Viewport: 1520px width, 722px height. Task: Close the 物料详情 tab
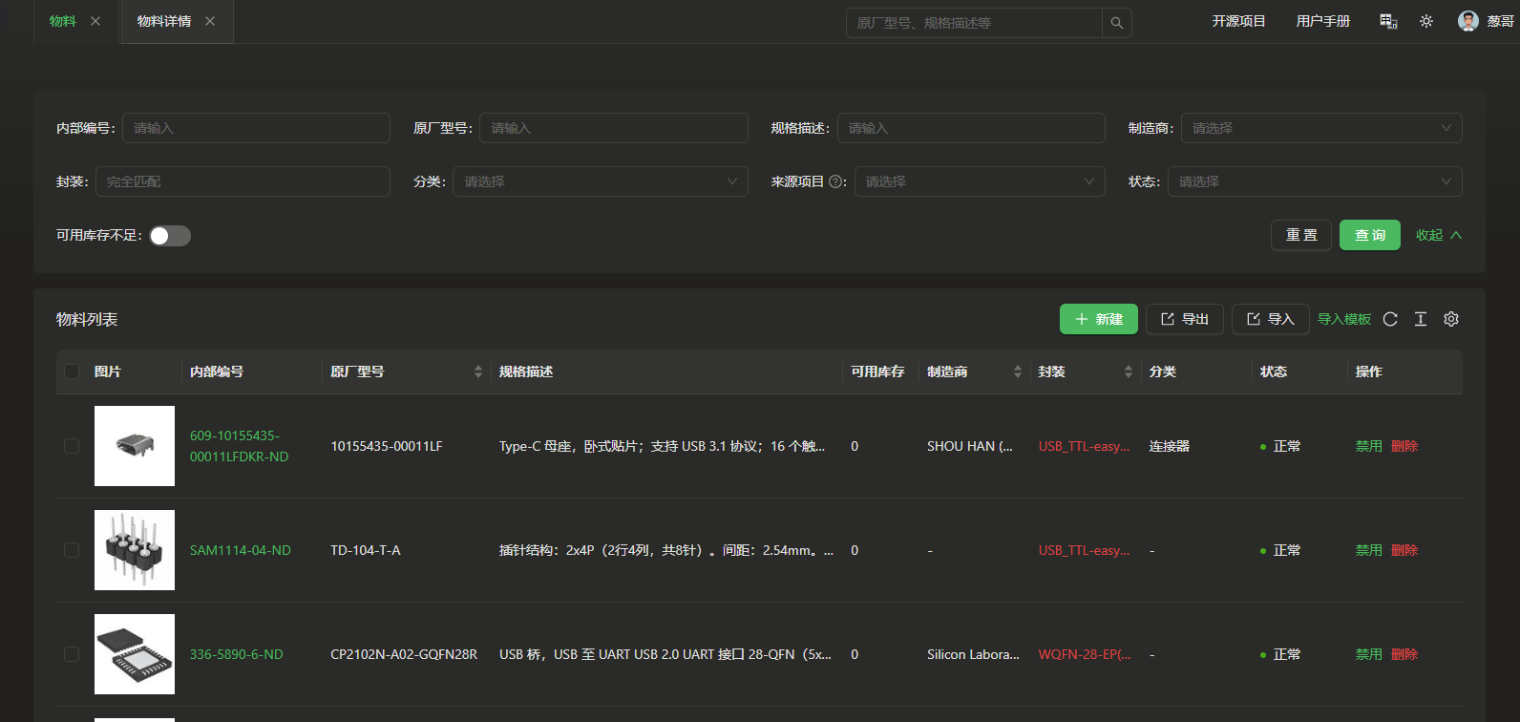210,21
